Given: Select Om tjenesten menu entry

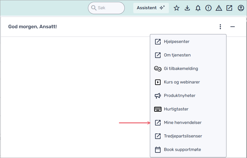Looking at the screenshot, I should [x=177, y=55].
